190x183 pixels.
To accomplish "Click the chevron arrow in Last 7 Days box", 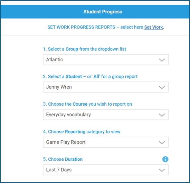I will 162,170.
